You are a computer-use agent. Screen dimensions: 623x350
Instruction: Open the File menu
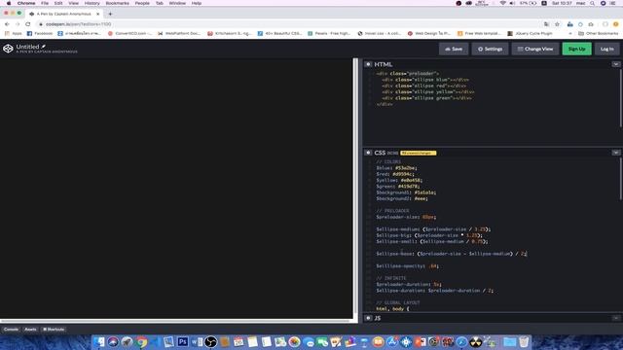point(45,3)
